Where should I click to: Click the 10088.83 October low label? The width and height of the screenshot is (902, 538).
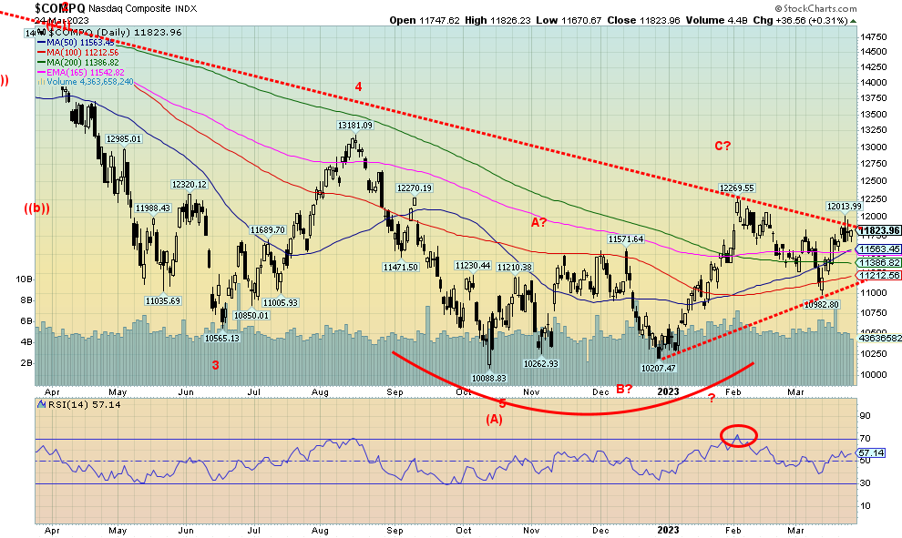coord(488,377)
